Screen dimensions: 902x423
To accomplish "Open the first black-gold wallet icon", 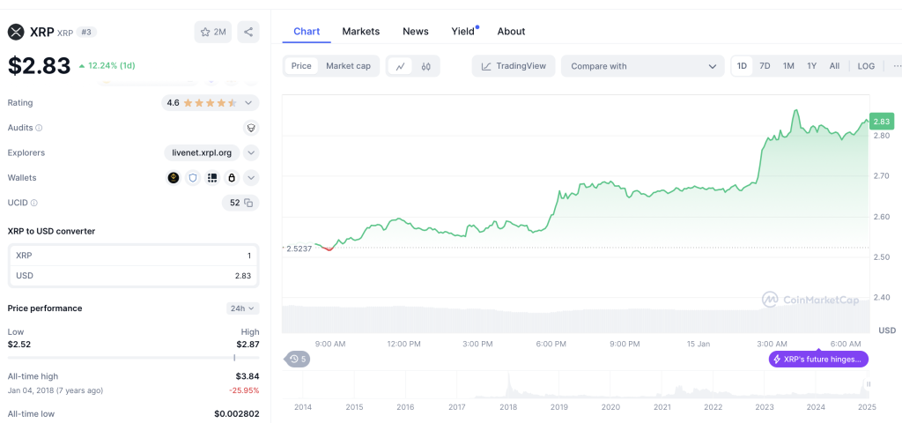I will pyautogui.click(x=174, y=178).
